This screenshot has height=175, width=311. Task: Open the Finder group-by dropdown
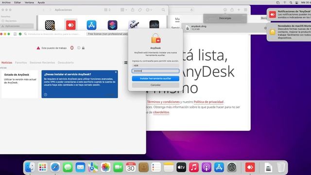click(x=124, y=10)
